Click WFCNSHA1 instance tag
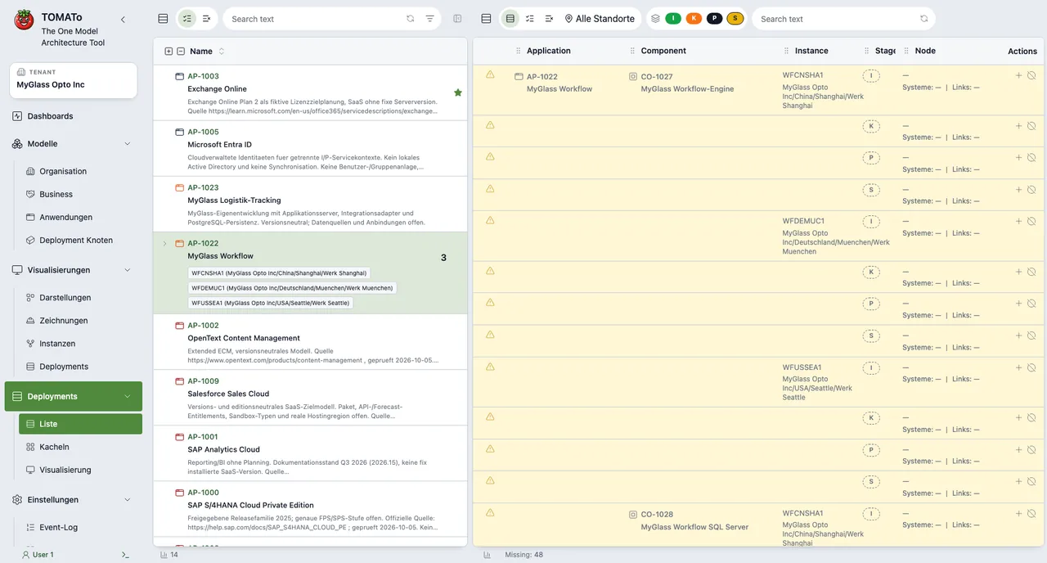 pos(279,273)
